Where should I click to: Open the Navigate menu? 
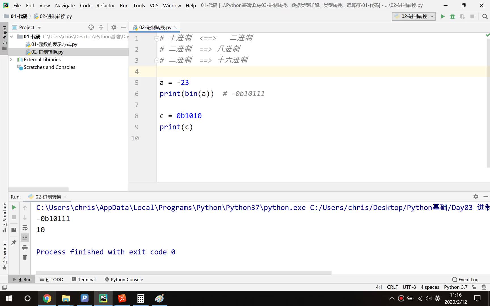tap(65, 5)
